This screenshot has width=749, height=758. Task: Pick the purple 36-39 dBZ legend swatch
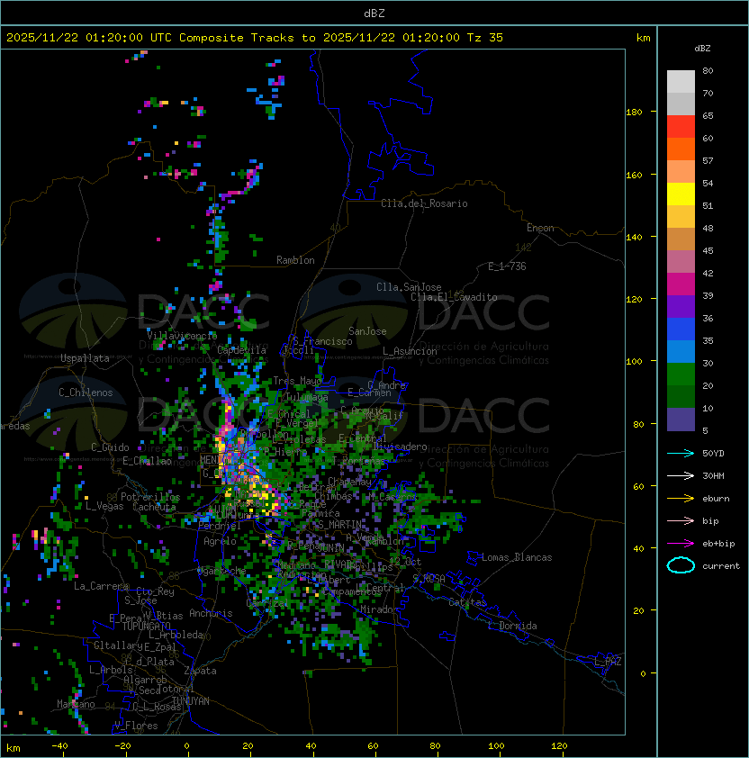(681, 307)
